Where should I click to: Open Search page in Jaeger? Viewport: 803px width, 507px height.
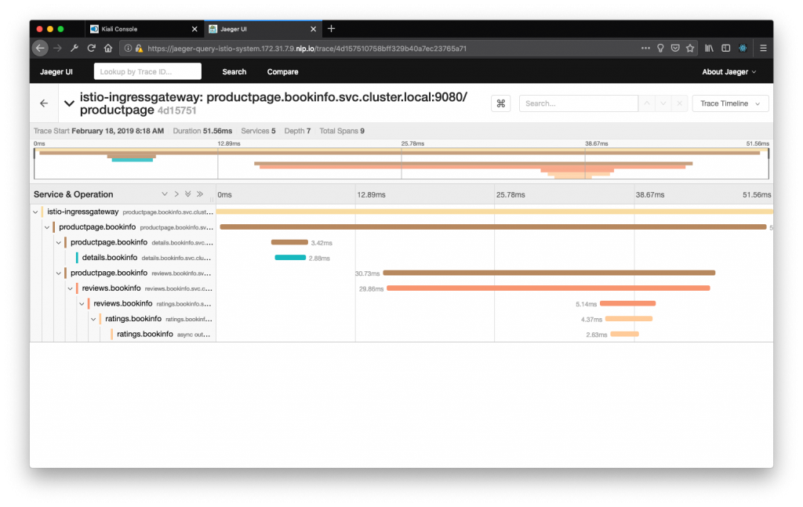tap(234, 71)
